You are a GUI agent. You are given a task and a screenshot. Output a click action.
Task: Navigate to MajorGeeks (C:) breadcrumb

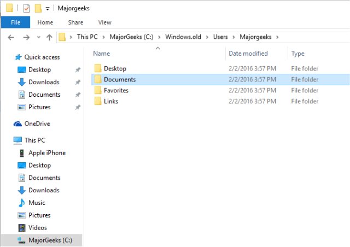point(131,37)
